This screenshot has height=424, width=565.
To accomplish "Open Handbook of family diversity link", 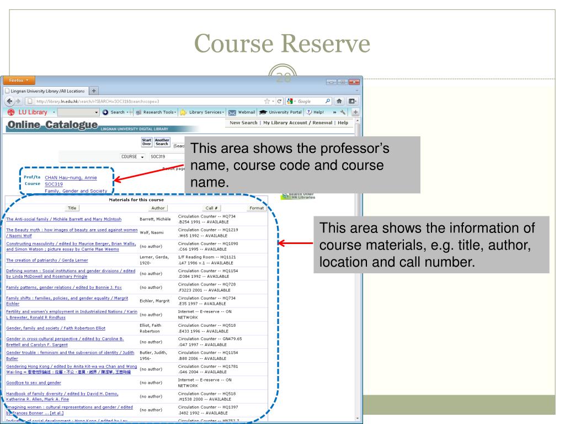I will pyautogui.click(x=62, y=396).
